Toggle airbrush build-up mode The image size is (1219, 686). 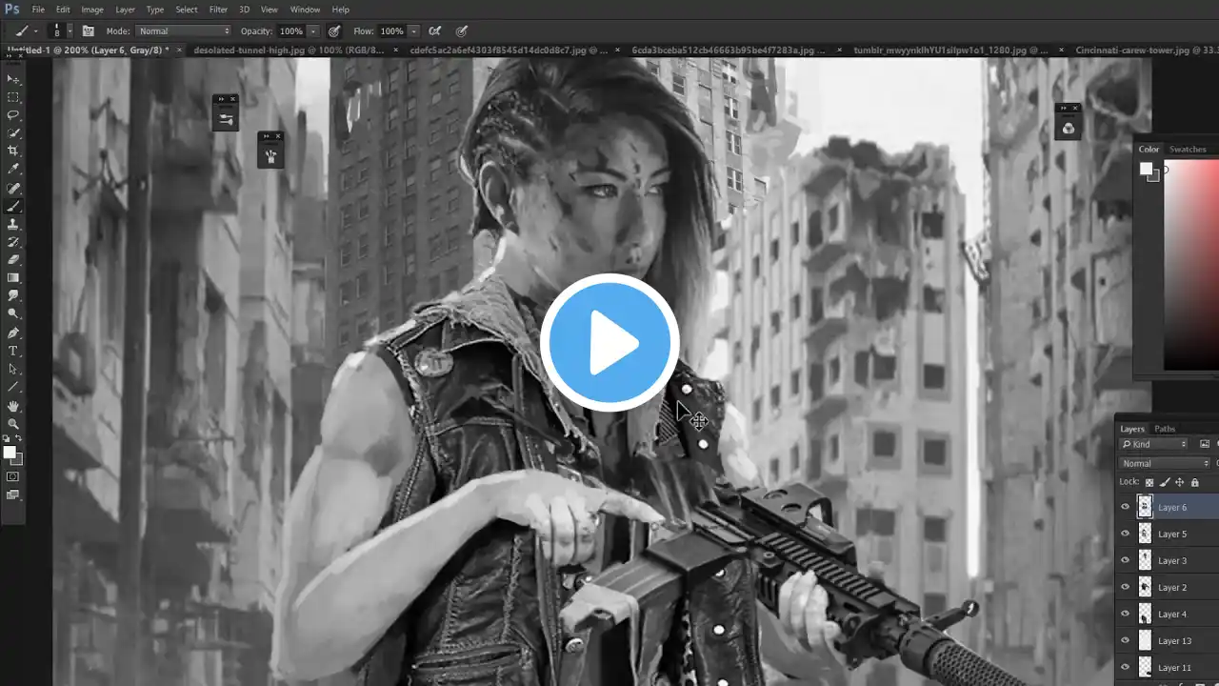pyautogui.click(x=434, y=31)
